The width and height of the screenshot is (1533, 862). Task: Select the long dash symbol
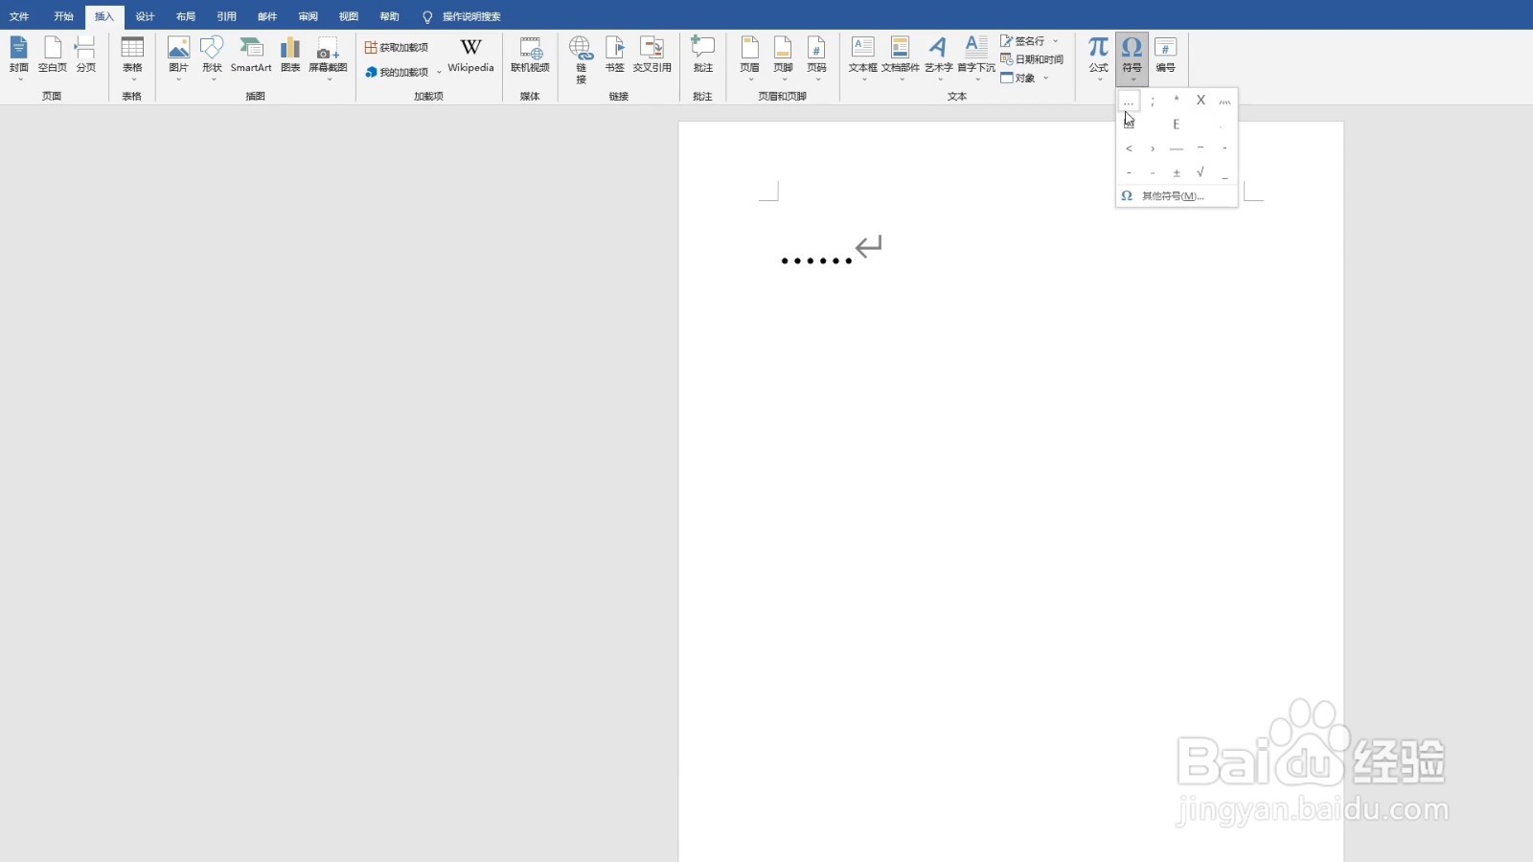click(x=1177, y=148)
